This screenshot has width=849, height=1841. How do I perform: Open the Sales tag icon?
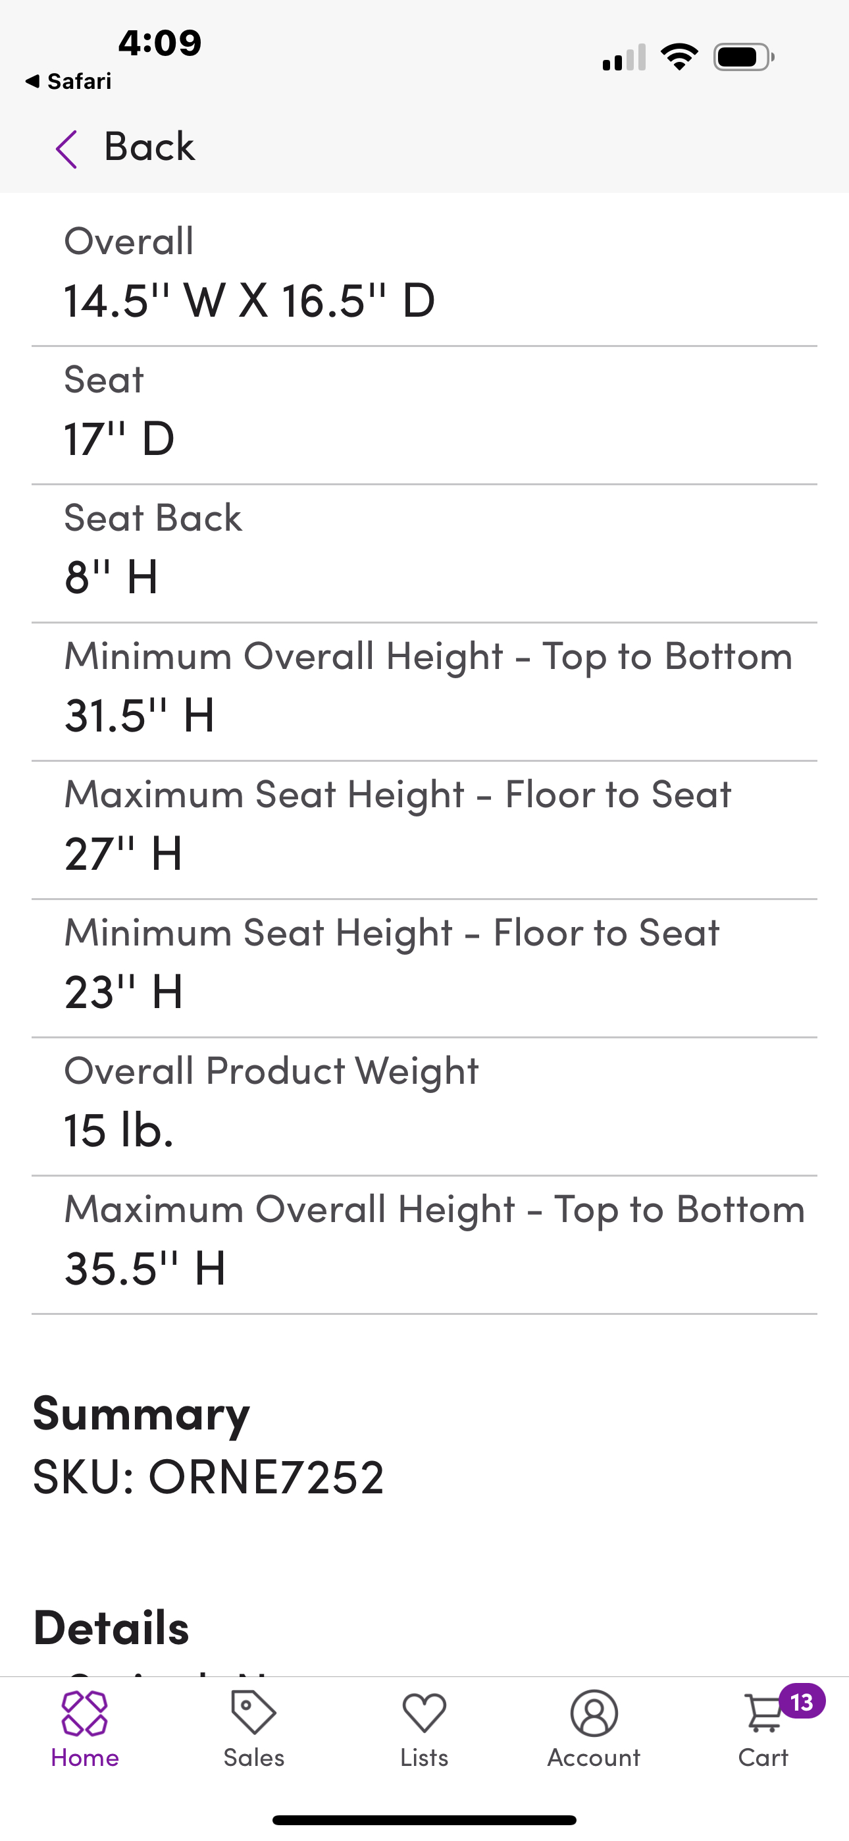point(253,1713)
